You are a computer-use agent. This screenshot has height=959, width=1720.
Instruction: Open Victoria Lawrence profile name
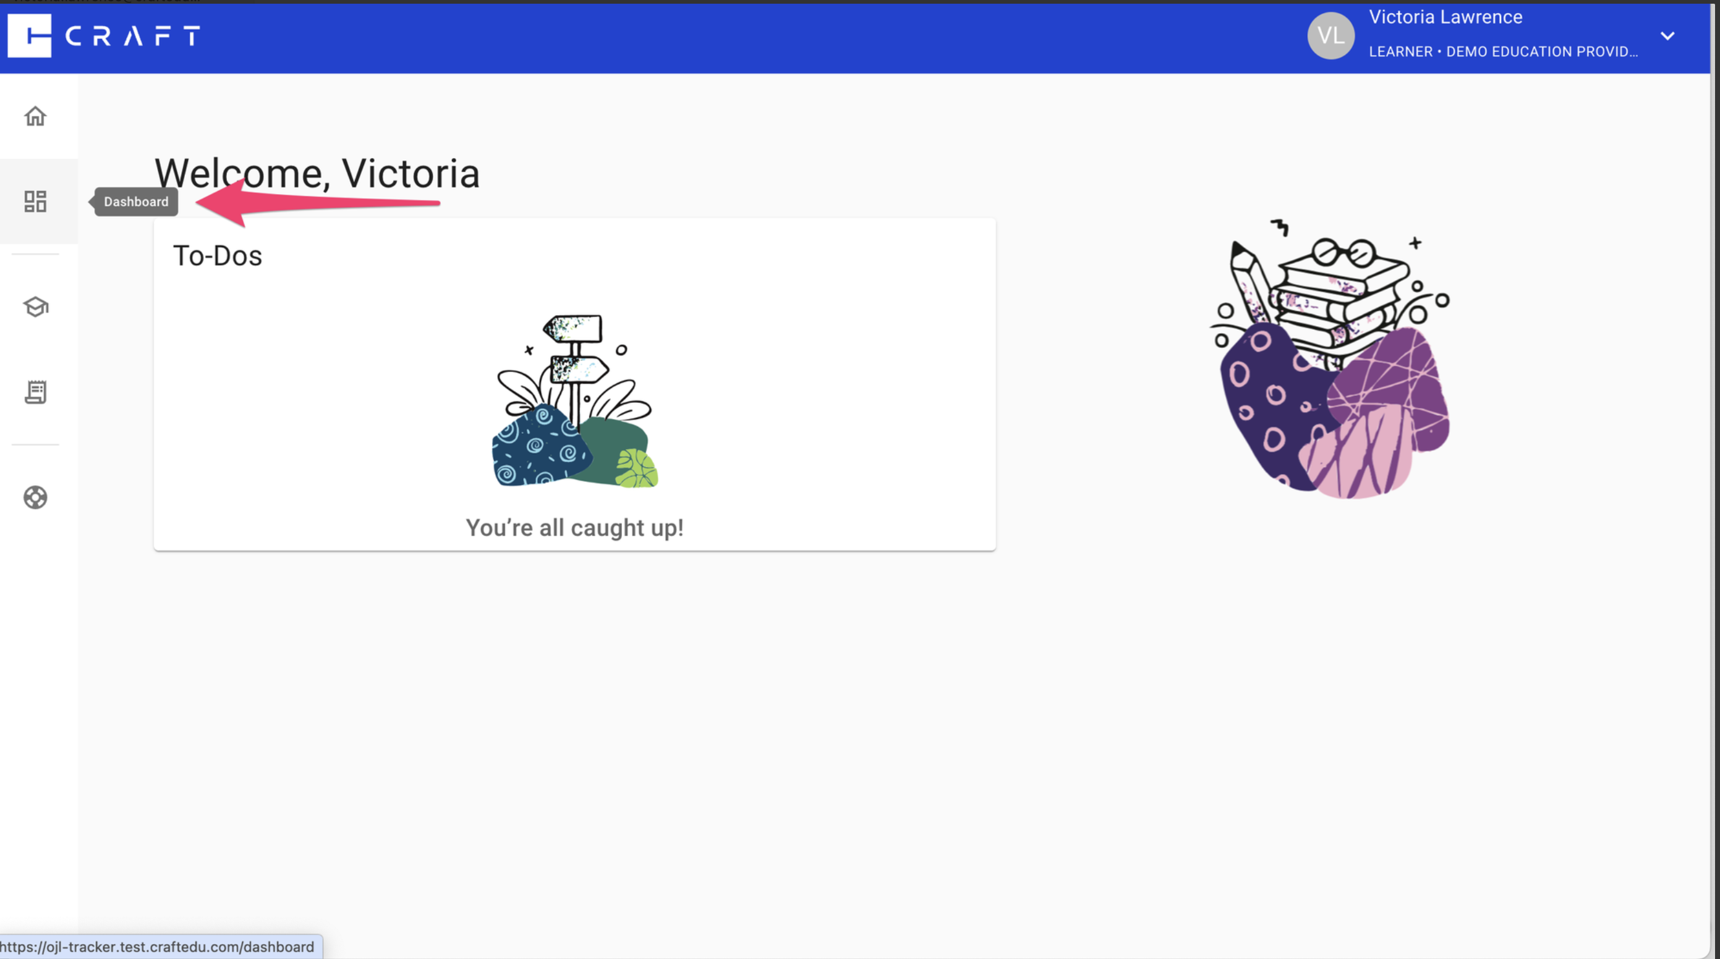click(1445, 17)
